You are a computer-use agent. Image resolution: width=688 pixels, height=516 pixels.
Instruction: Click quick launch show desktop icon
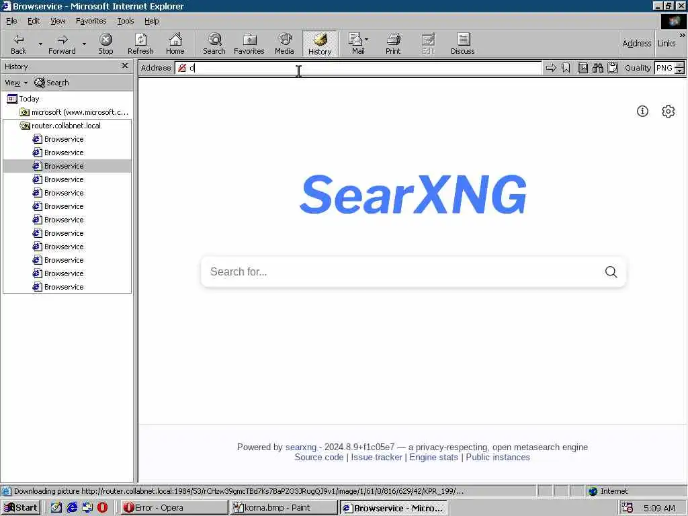[x=56, y=508]
